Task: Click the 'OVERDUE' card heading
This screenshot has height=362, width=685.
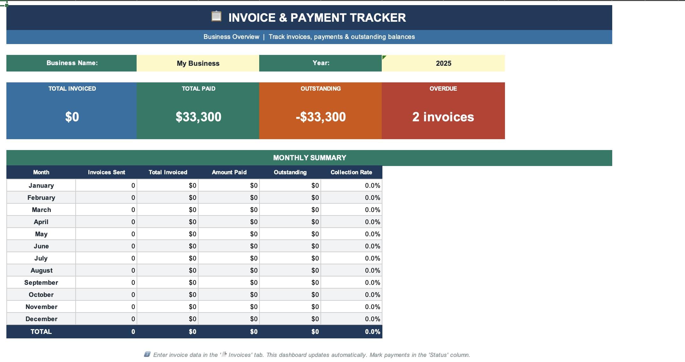Action: 443,89
